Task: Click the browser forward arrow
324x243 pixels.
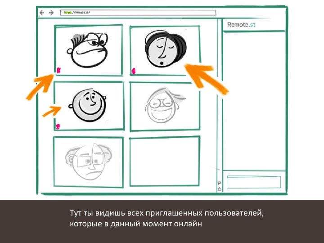Action: pos(51,13)
